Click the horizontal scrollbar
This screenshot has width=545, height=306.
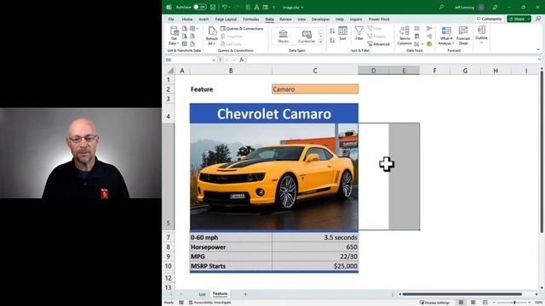coord(462,294)
